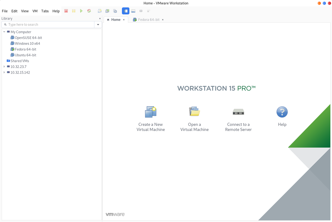Image resolution: width=332 pixels, height=222 pixels.
Task: Click the Connect to a Remote Server icon
Action: pos(238,112)
